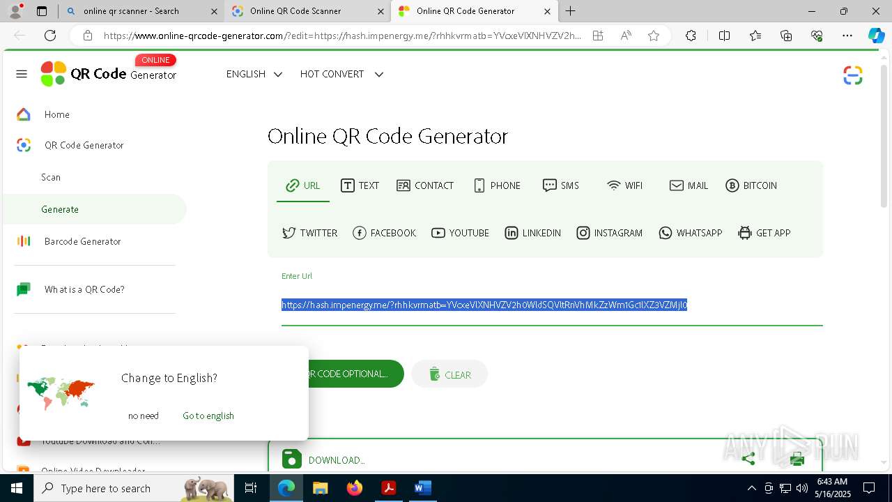Toggle Split screen icon
892x502 pixels.
click(724, 36)
